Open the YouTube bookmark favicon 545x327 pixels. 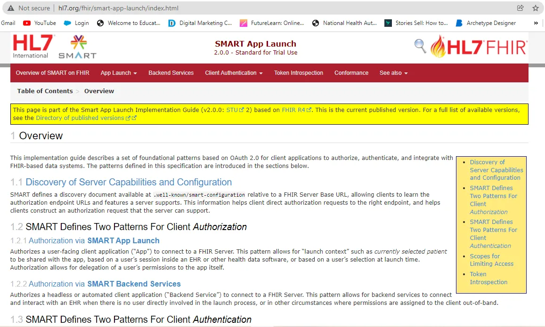[x=26, y=23]
